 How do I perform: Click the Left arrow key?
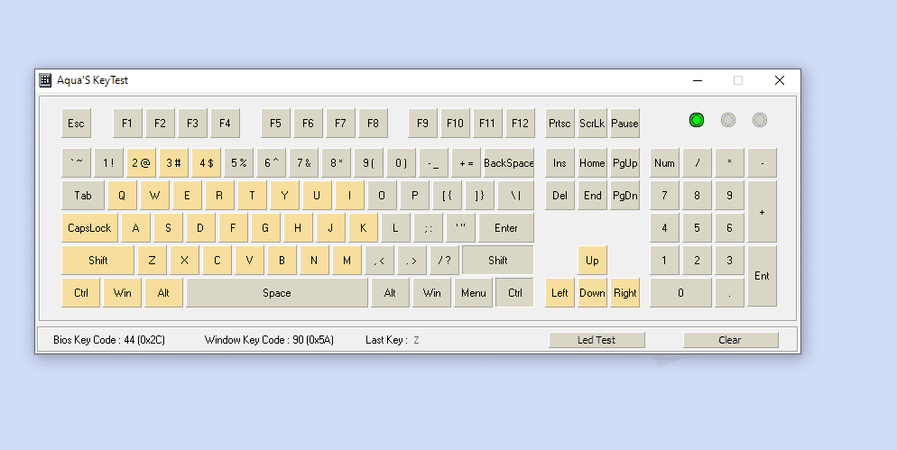pos(559,293)
